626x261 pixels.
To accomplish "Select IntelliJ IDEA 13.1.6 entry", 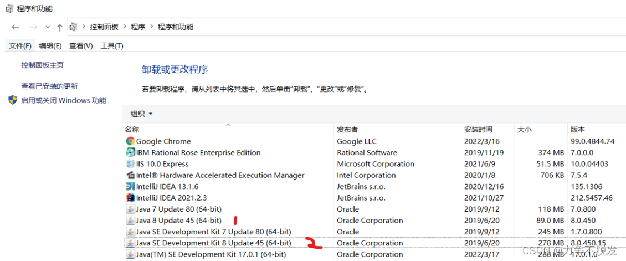I will [x=167, y=186].
